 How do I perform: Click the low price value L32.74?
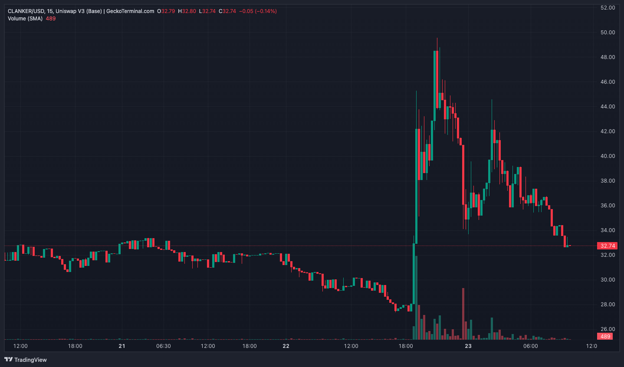pos(207,11)
